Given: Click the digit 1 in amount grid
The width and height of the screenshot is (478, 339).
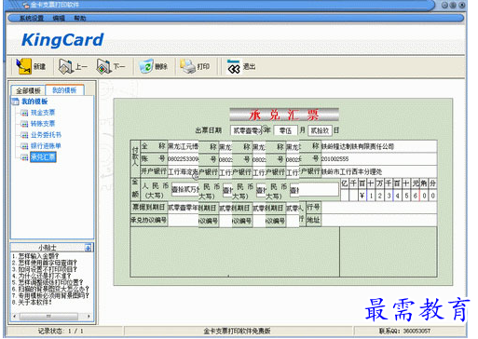Looking at the screenshot, I should tap(371, 196).
